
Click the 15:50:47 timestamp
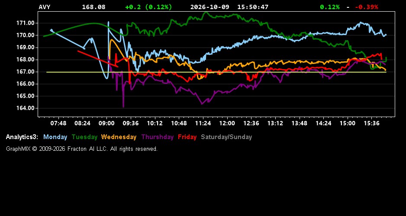click(253, 7)
